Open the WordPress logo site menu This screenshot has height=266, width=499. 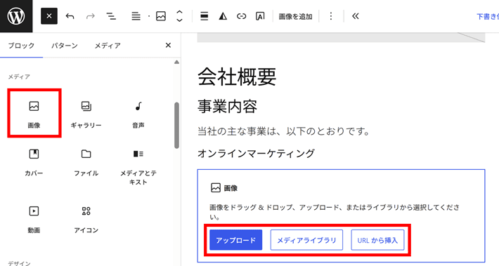[x=16, y=16]
